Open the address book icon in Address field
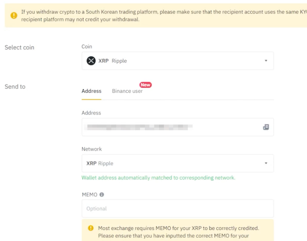 tap(266, 127)
